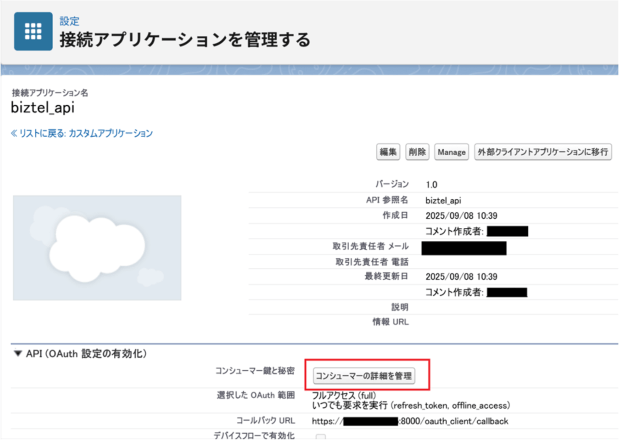
Task: Open the 設定 breadcrumb link
Action: (x=69, y=21)
